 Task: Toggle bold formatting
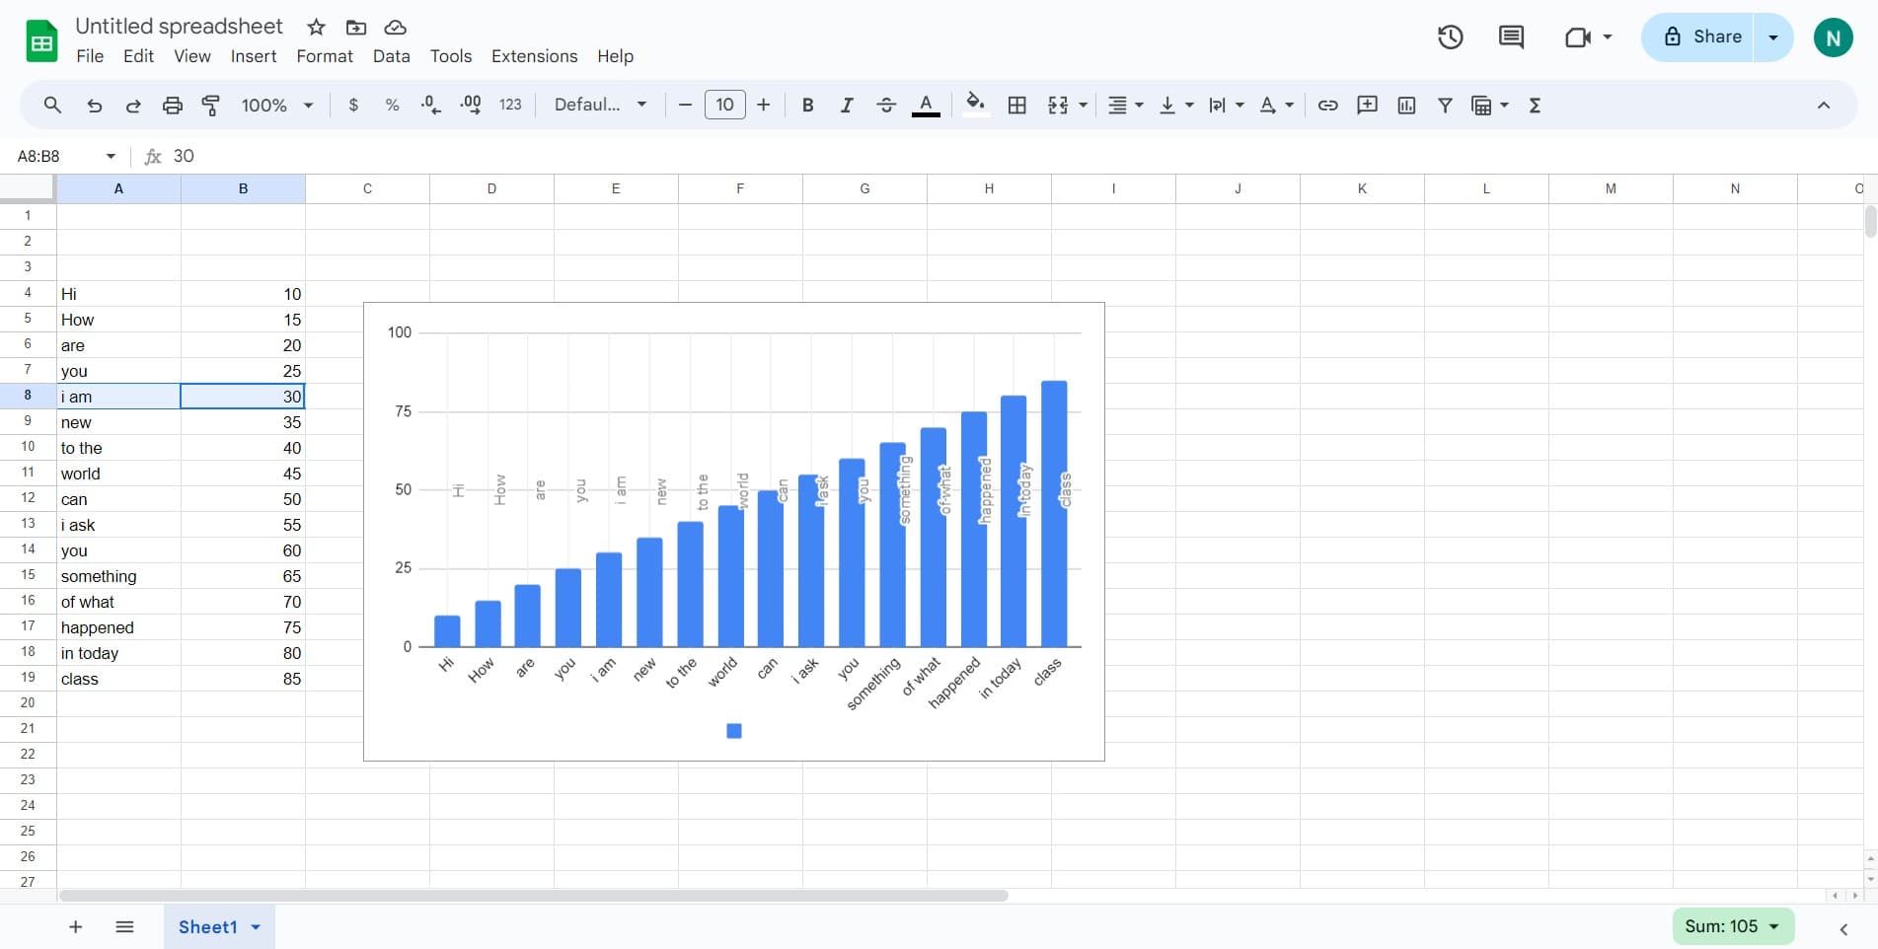807,105
